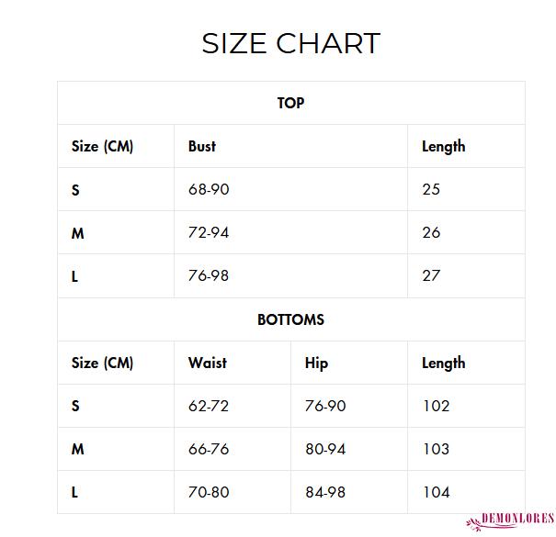Image resolution: width=556 pixels, height=537 pixels.
Task: Click the 84-98 hip measurement
Action: pos(325,492)
